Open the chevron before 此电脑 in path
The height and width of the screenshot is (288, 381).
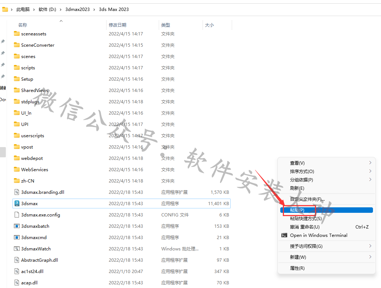[x=12, y=9]
